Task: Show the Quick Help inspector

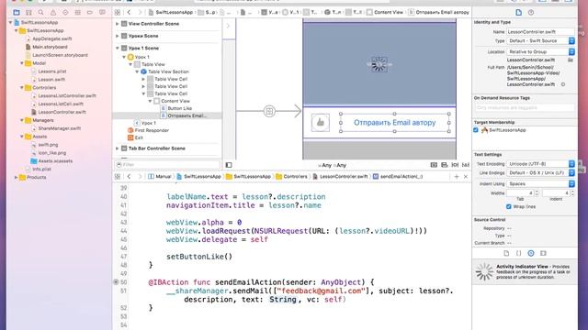Action: tap(531, 12)
